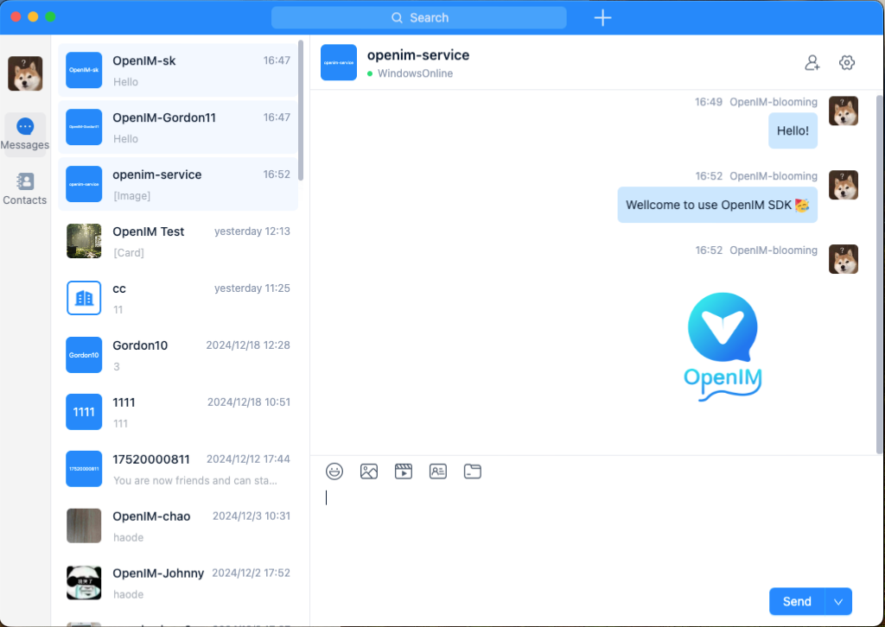Click the conversation list scrollbar

[x=301, y=110]
